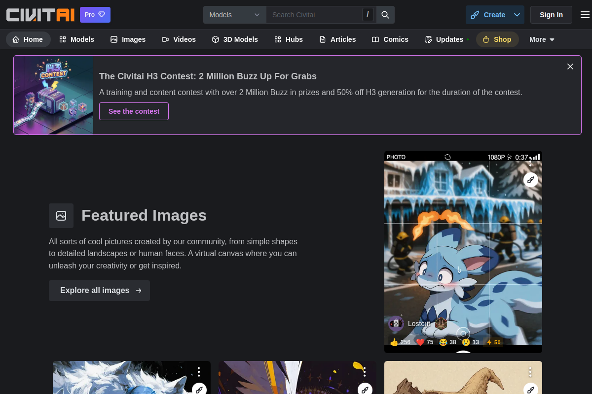Close the H3 Contest banner
Image resolution: width=592 pixels, height=394 pixels.
point(570,66)
